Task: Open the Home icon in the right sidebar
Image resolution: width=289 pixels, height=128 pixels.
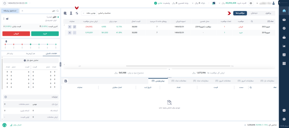Action: pos(284,11)
